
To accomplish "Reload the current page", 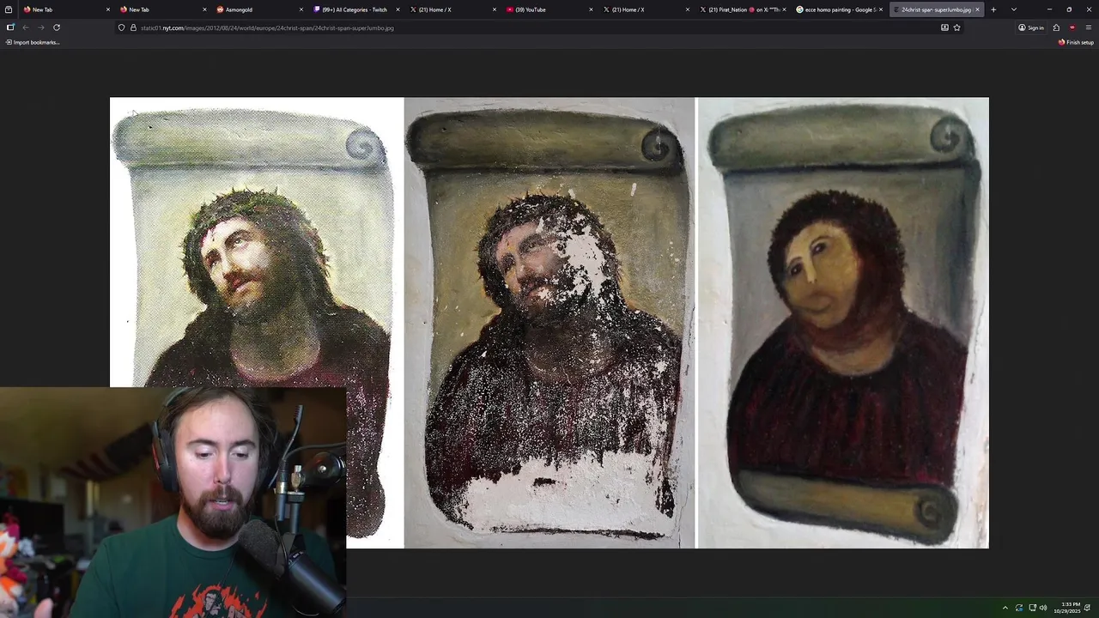I will click(57, 27).
